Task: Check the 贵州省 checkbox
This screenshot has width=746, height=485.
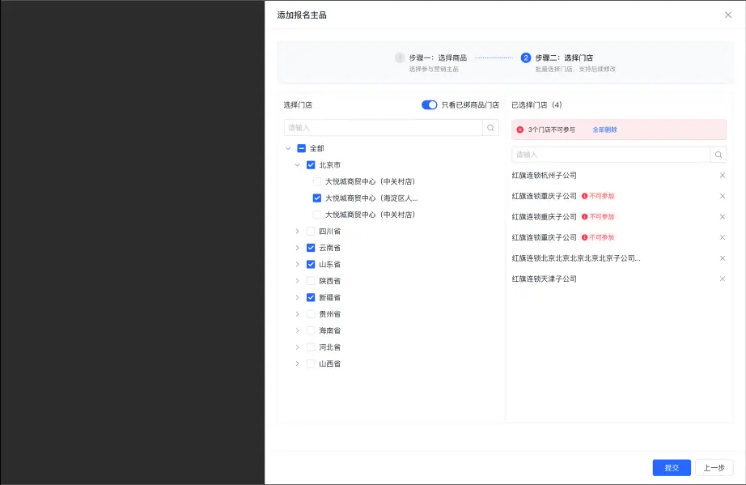Action: [x=311, y=314]
